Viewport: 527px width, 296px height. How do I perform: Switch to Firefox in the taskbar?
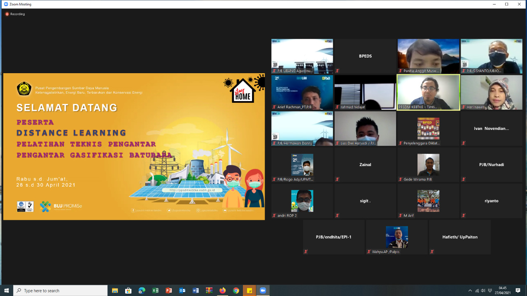click(222, 291)
